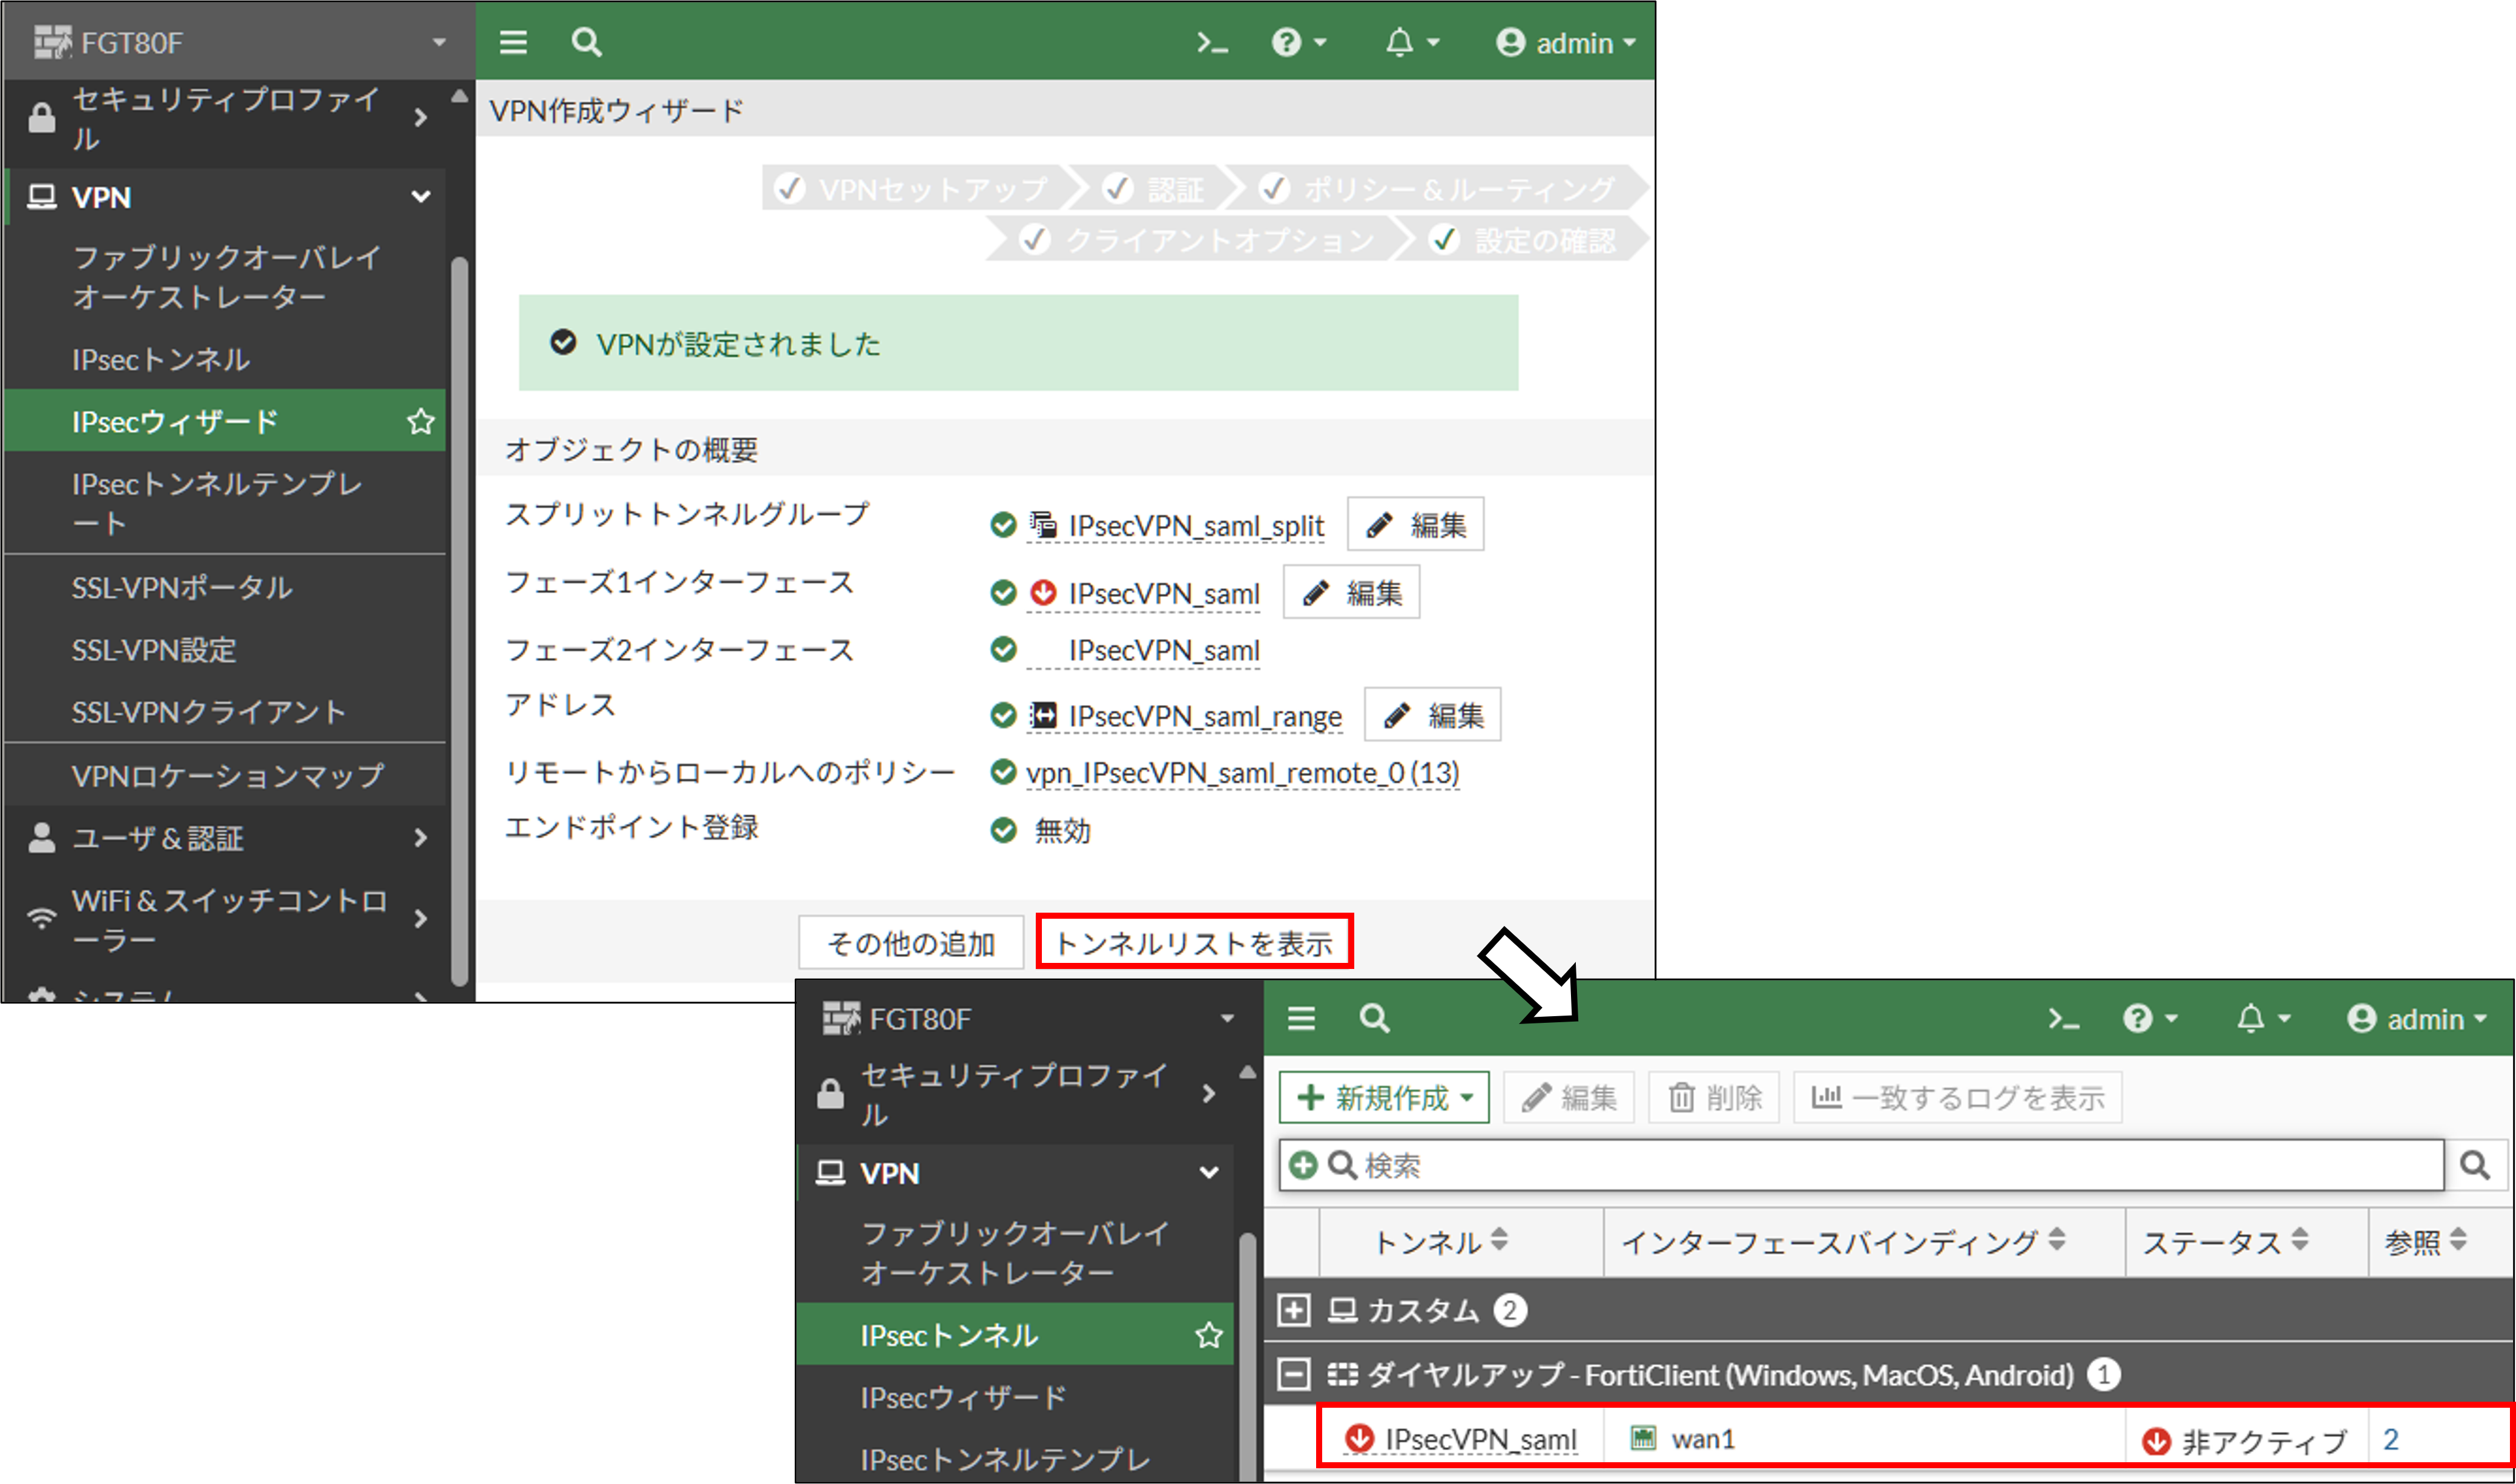Open 新規作成 dropdown button
This screenshot has width=2516, height=1484.
coord(1384,1097)
